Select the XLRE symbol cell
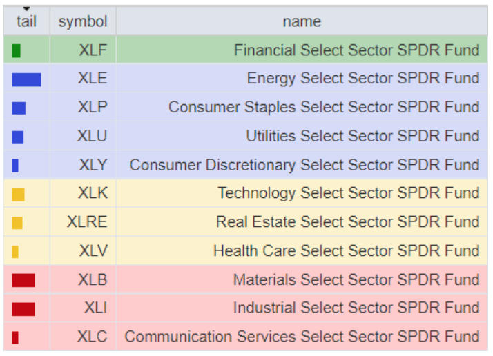Image resolution: width=493 pixels, height=356 pixels. point(87,222)
